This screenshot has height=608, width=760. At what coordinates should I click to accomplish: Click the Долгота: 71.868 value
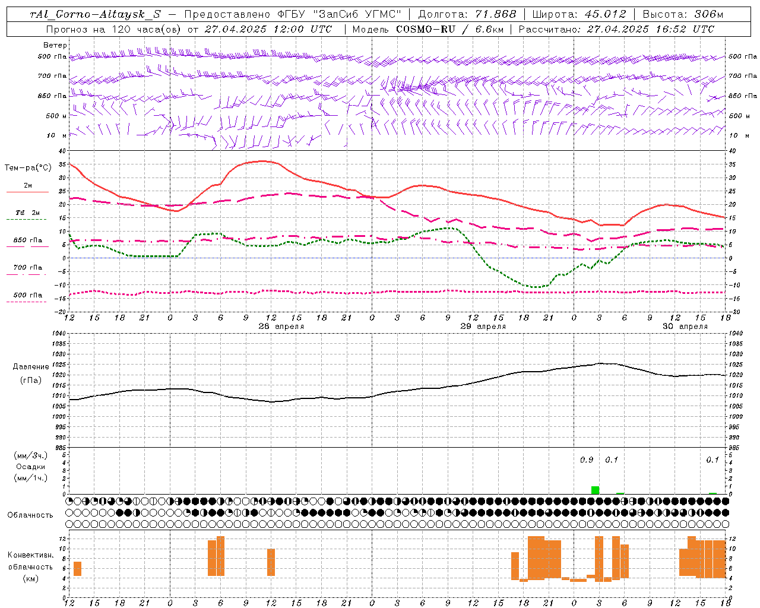click(x=467, y=15)
